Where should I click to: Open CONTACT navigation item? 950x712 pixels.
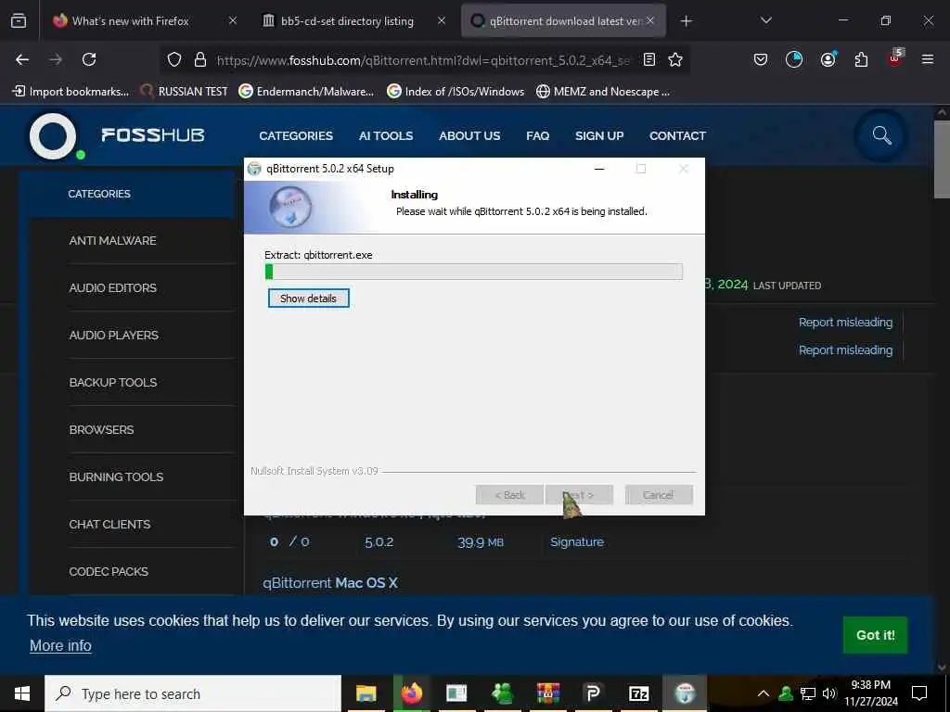pyautogui.click(x=677, y=135)
